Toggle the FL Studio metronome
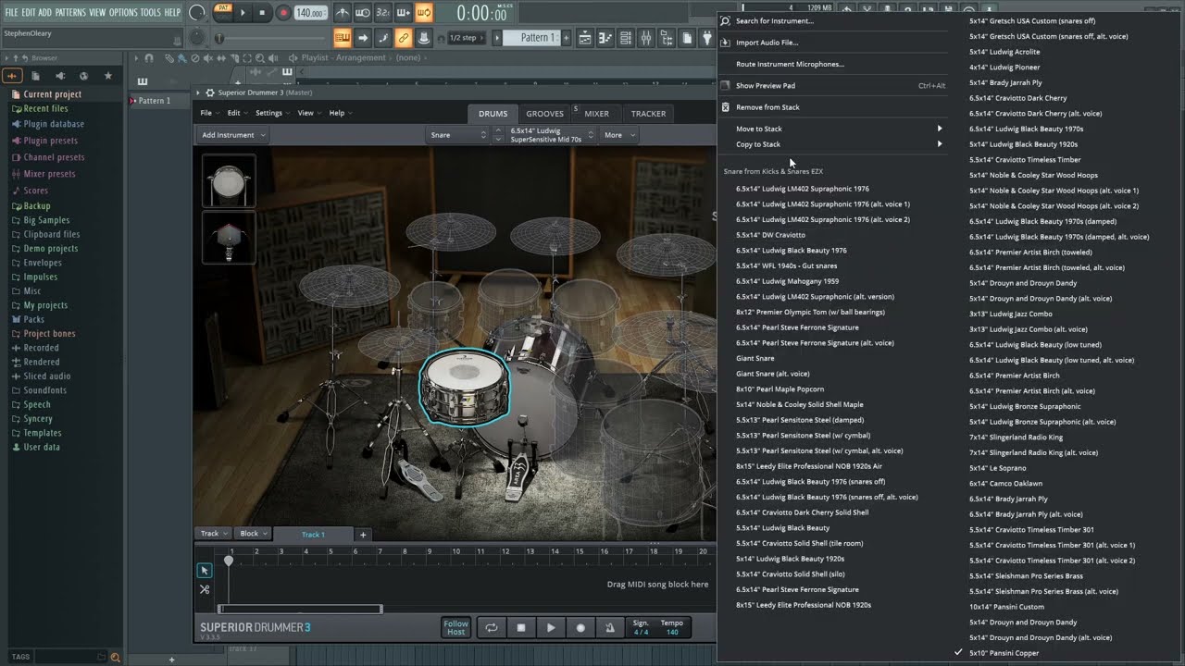This screenshot has width=1185, height=666. pos(343,13)
